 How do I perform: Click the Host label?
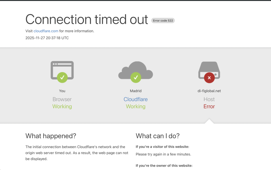click(x=209, y=99)
